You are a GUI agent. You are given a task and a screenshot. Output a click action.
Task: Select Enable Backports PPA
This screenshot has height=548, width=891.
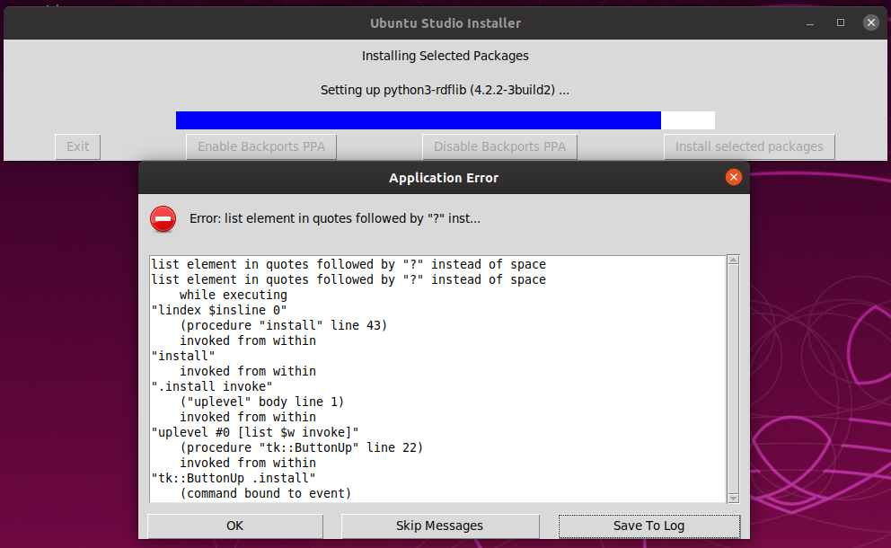(x=261, y=146)
